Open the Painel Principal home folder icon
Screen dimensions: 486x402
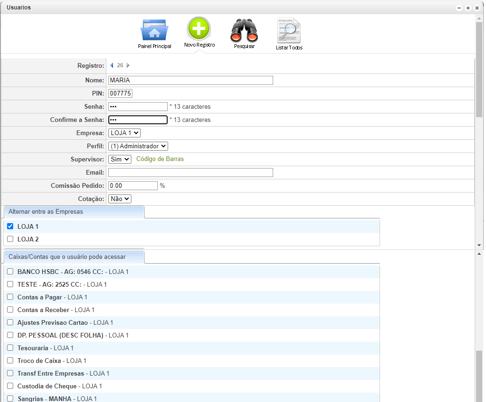coord(154,30)
